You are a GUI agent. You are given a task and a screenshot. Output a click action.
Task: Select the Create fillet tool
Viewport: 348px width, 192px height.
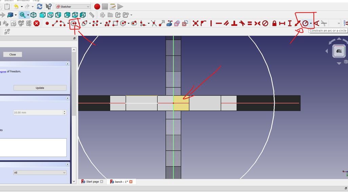coord(143,23)
